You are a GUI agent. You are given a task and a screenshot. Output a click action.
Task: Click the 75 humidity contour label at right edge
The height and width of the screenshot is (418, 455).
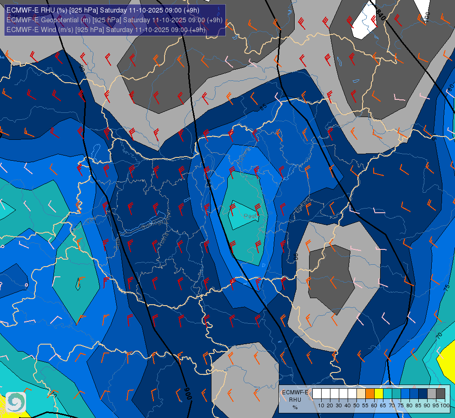pos(447,287)
